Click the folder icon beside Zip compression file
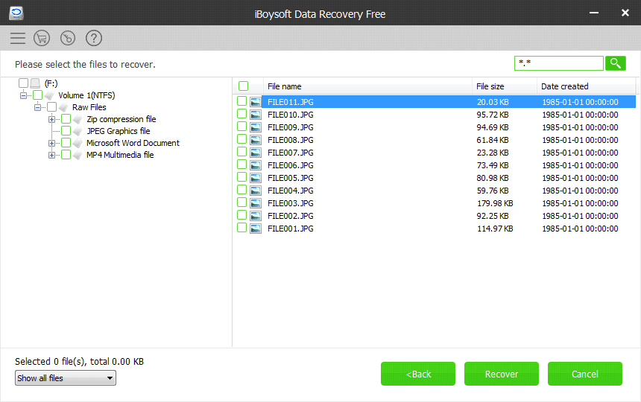 click(78, 119)
